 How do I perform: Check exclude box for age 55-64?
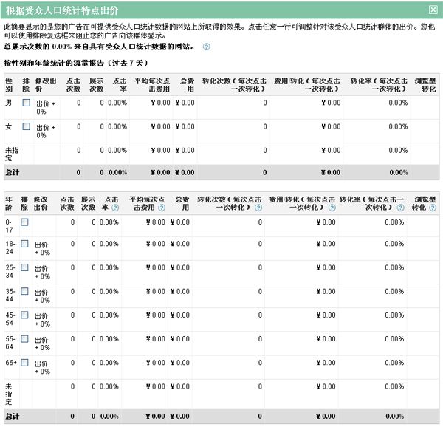(x=24, y=339)
